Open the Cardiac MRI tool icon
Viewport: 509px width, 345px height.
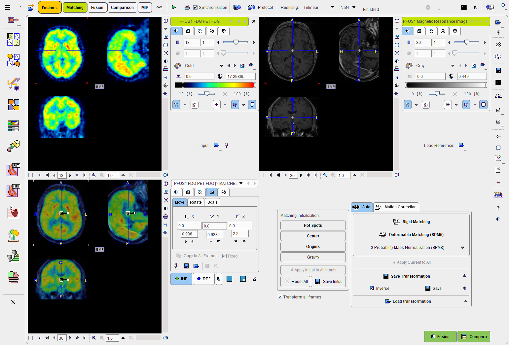coord(14,191)
